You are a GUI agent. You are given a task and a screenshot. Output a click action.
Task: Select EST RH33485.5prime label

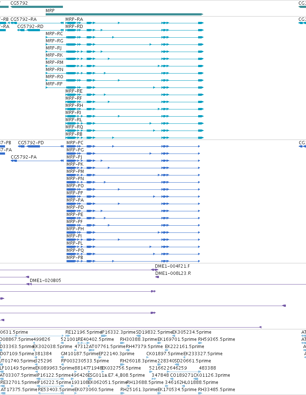pyautogui.click(x=216, y=390)
